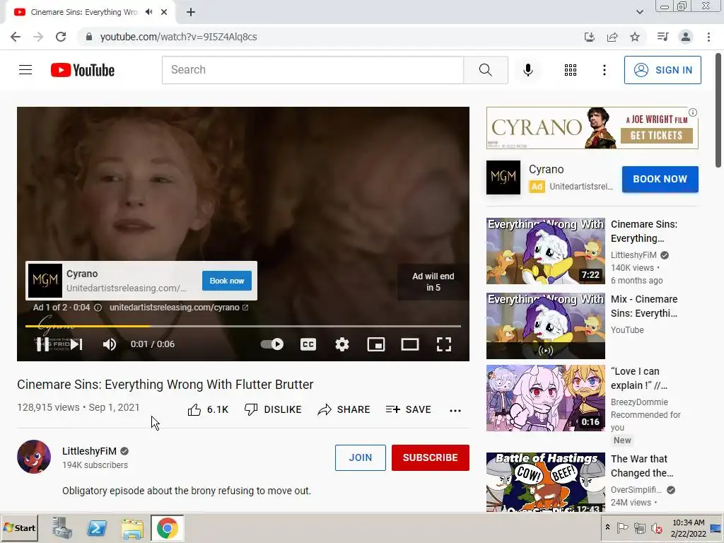Open the SHARE dialog

coord(344,409)
